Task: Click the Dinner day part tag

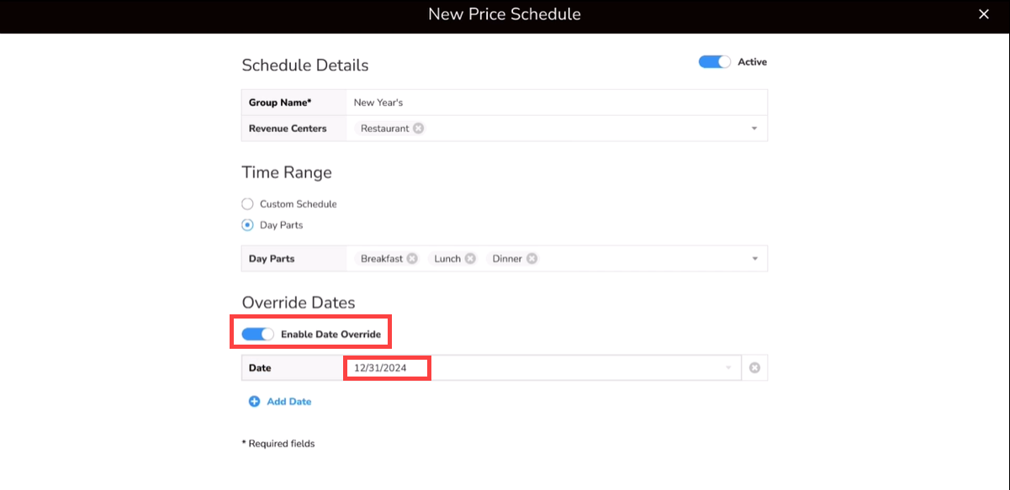Action: [x=507, y=259]
